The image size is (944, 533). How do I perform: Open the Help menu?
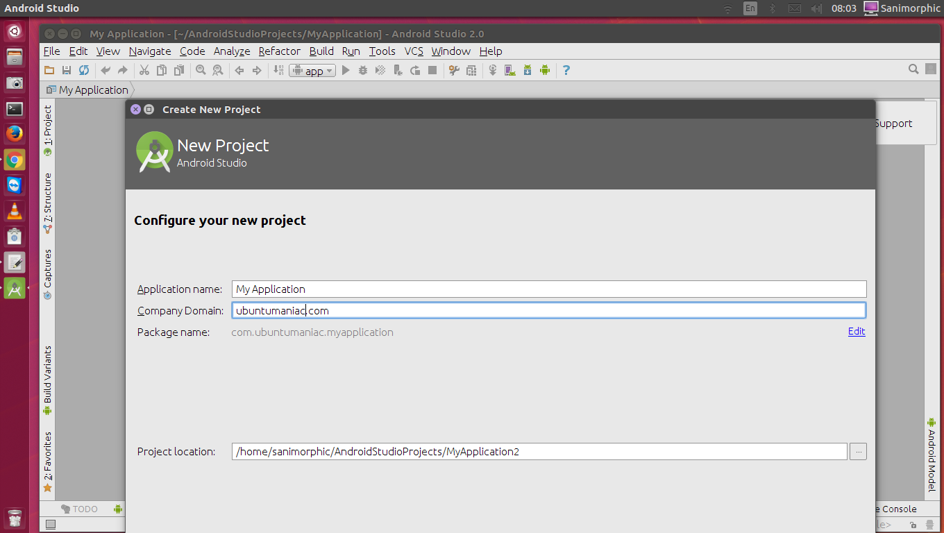click(491, 51)
